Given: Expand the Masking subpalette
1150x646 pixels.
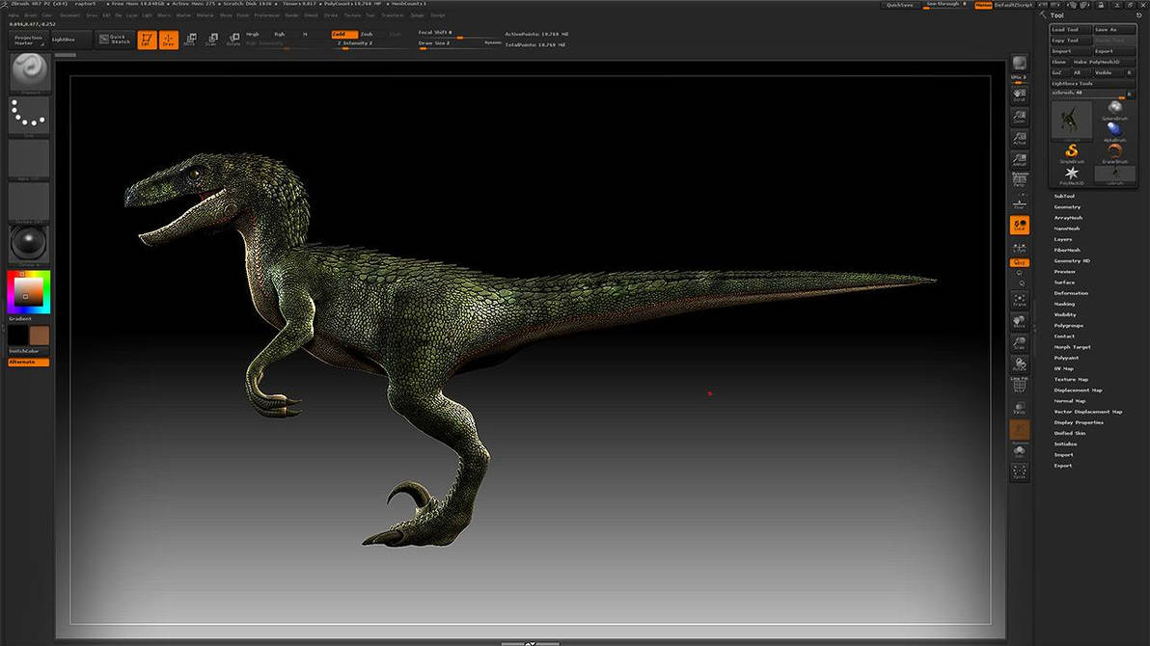Looking at the screenshot, I should [x=1064, y=303].
